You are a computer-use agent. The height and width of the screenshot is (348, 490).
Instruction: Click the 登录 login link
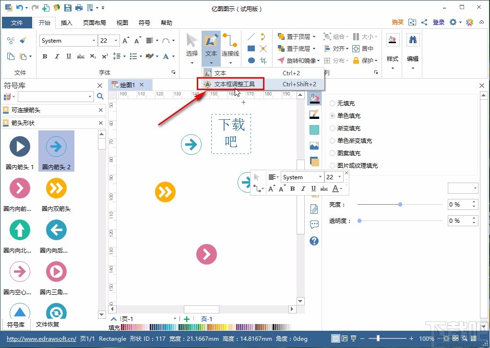pos(439,22)
